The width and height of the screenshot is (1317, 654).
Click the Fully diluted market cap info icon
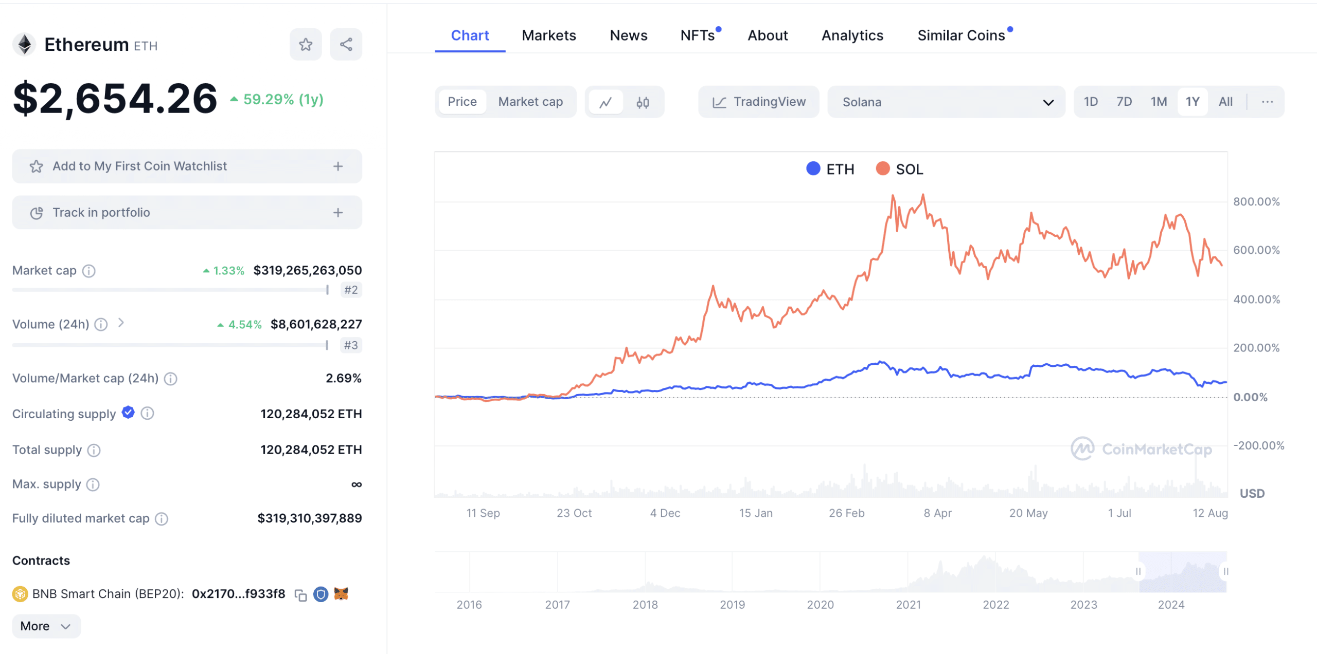pos(162,519)
